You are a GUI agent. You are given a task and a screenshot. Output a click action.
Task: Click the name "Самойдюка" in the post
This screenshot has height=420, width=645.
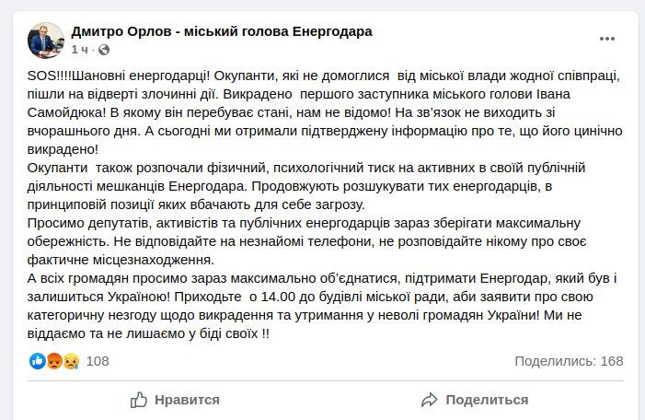[66, 112]
